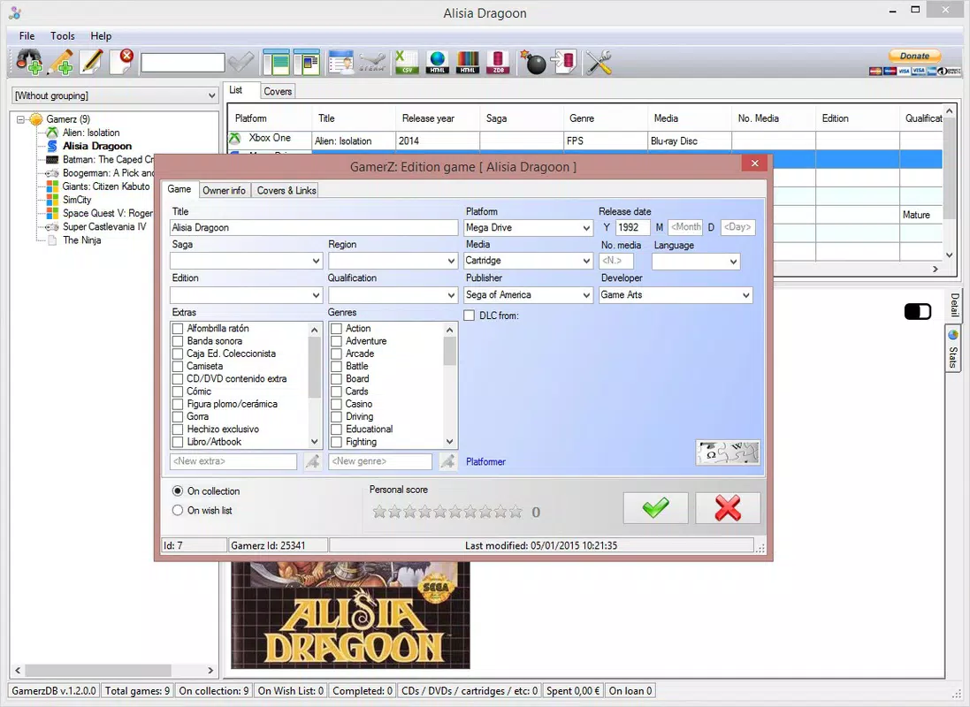Check the Banda sonora extra
Viewport: 970px width, 707px height.
coord(178,341)
